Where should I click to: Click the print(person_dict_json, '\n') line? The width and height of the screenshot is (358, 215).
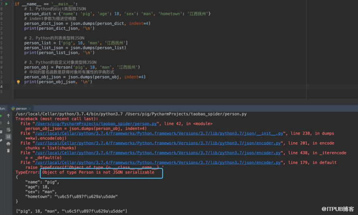tap(60, 28)
